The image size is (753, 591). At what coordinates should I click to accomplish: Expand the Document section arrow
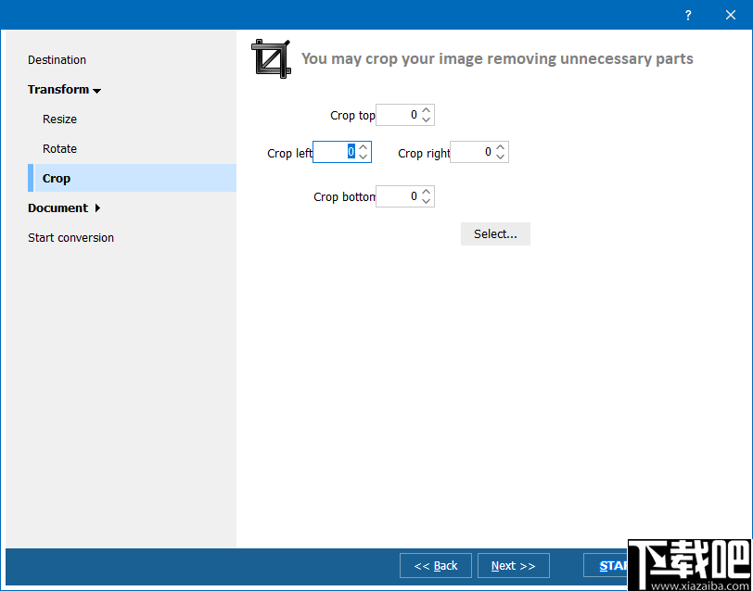coord(98,208)
